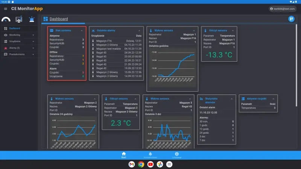The height and width of the screenshot is (169, 301).
Task: Collapse the Stan systemu widget
Action: click(x=82, y=30)
